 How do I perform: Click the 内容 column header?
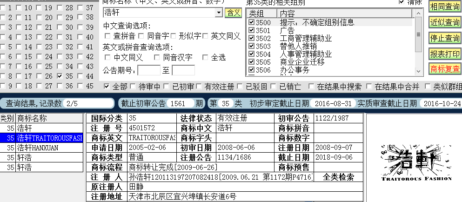(345, 13)
